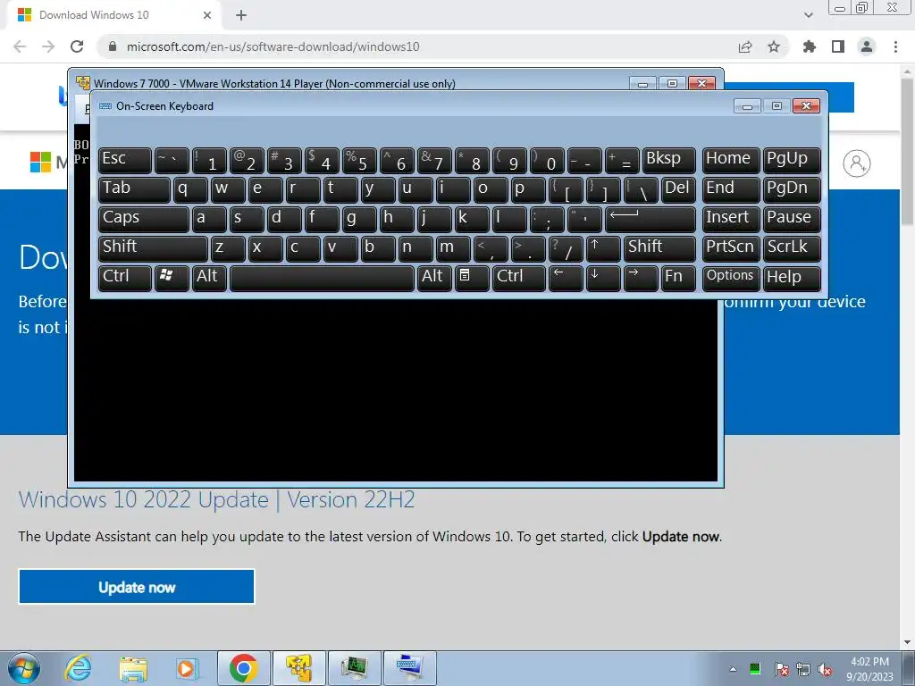Click the taskbar clock showing 4:02 PM
915x686 pixels.
pyautogui.click(x=869, y=669)
